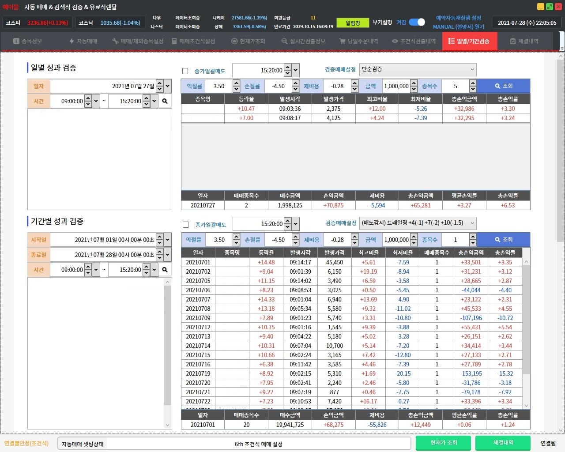The image size is (565, 452).
Task: Click the lightning icon for 자동매매
Action: point(72,41)
